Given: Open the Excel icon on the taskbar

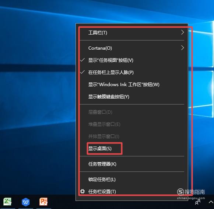Looking at the screenshot, I should (7, 202).
